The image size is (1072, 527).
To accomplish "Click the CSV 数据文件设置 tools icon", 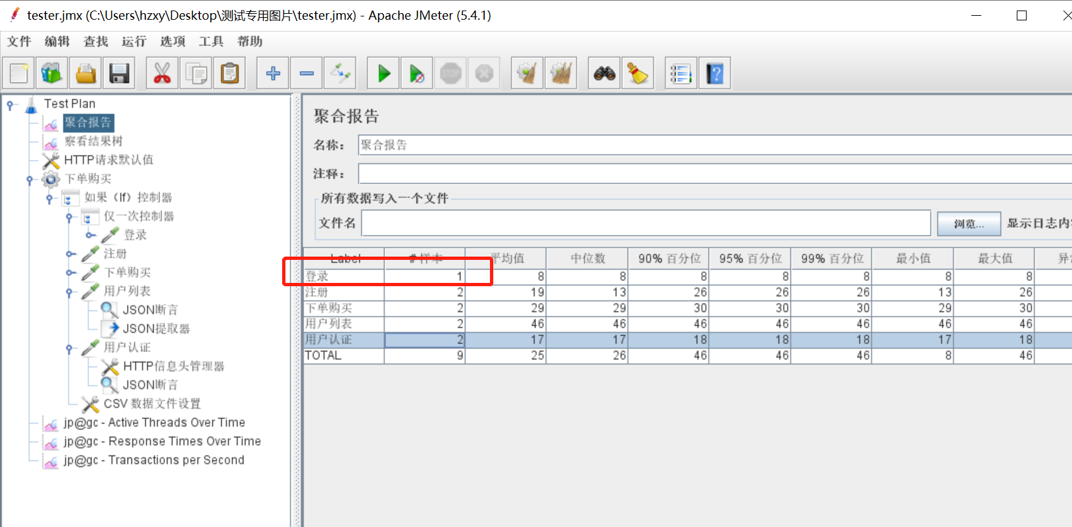I will tap(90, 404).
